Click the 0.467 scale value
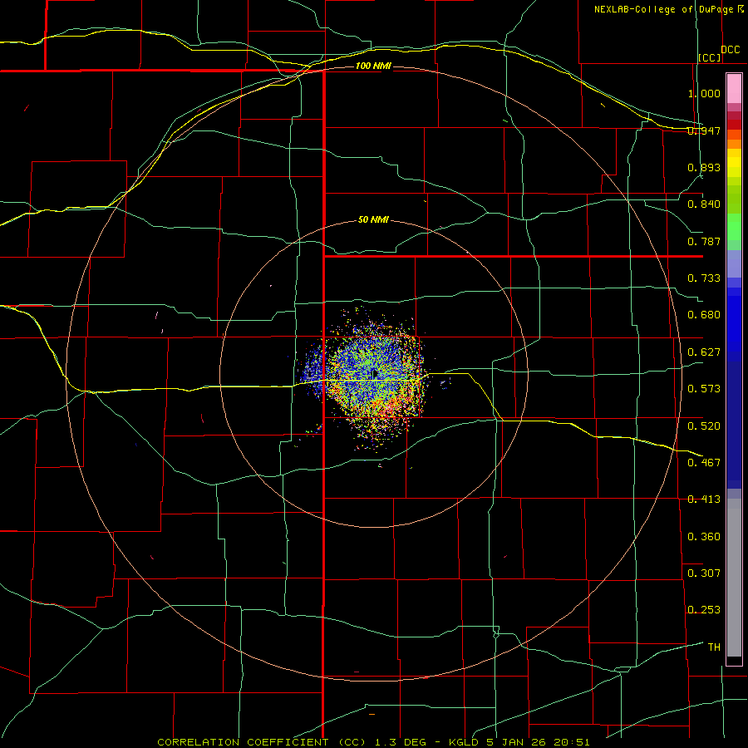 (x=704, y=462)
